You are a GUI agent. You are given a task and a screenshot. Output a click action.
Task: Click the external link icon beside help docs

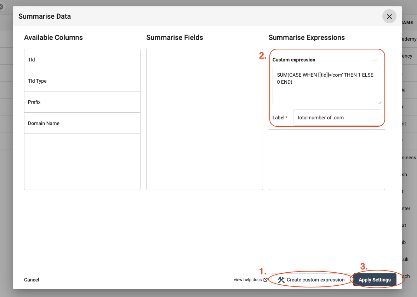tap(265, 280)
